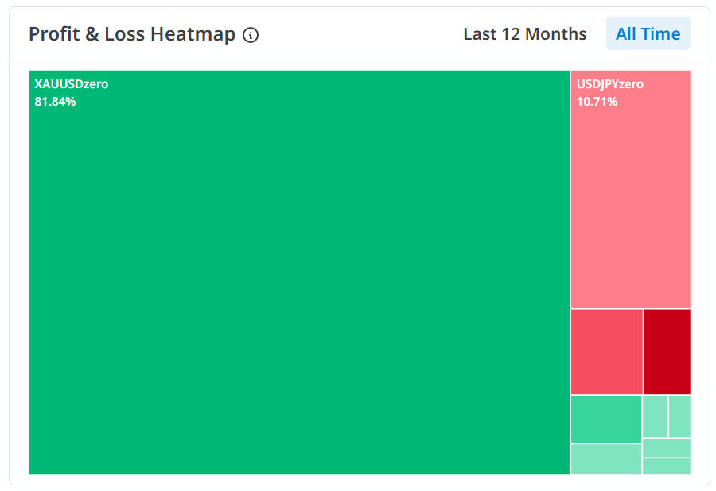Viewport: 716px width, 491px height.
Task: Select the All Time tab
Action: pos(648,34)
